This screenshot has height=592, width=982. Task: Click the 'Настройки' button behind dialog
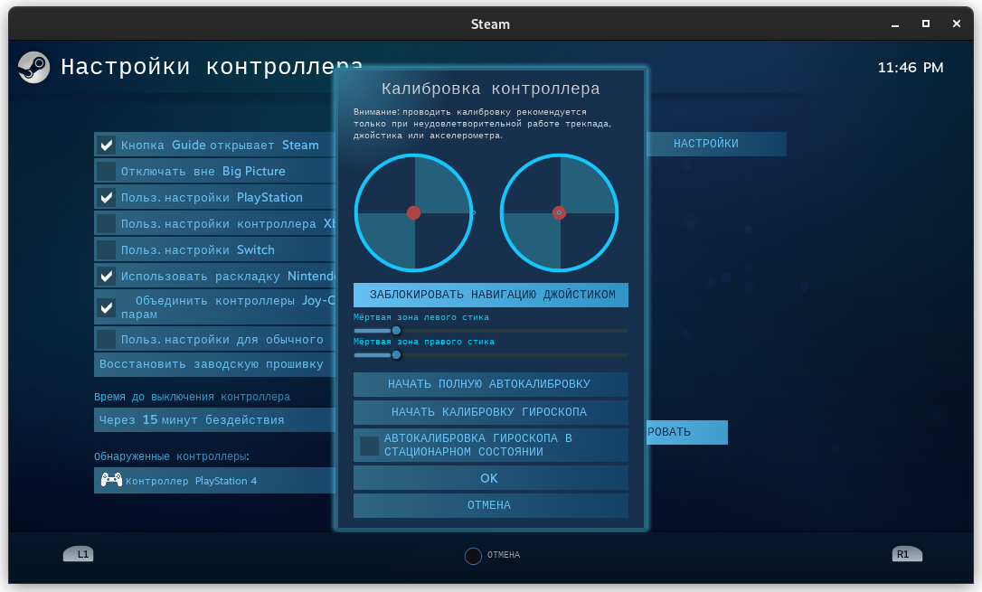click(716, 144)
